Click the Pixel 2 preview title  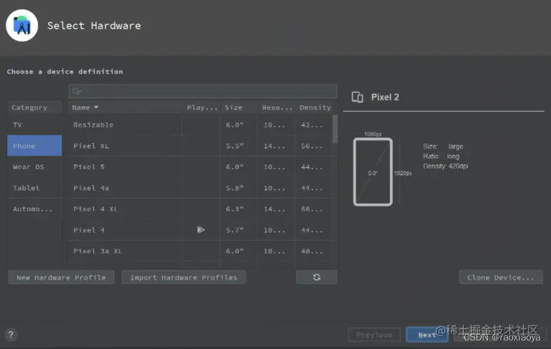click(x=385, y=97)
